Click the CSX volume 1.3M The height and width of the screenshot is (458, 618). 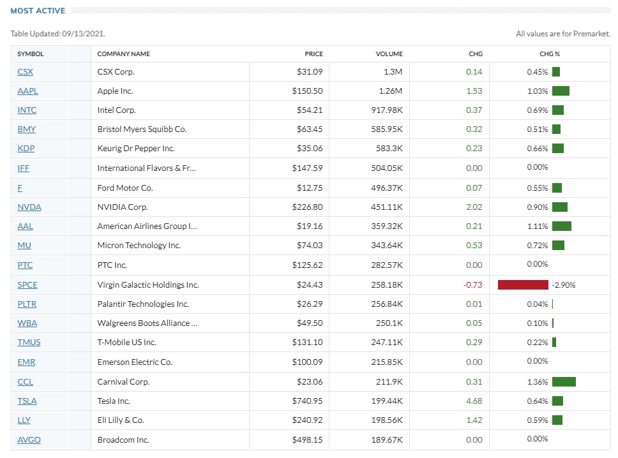pyautogui.click(x=393, y=71)
